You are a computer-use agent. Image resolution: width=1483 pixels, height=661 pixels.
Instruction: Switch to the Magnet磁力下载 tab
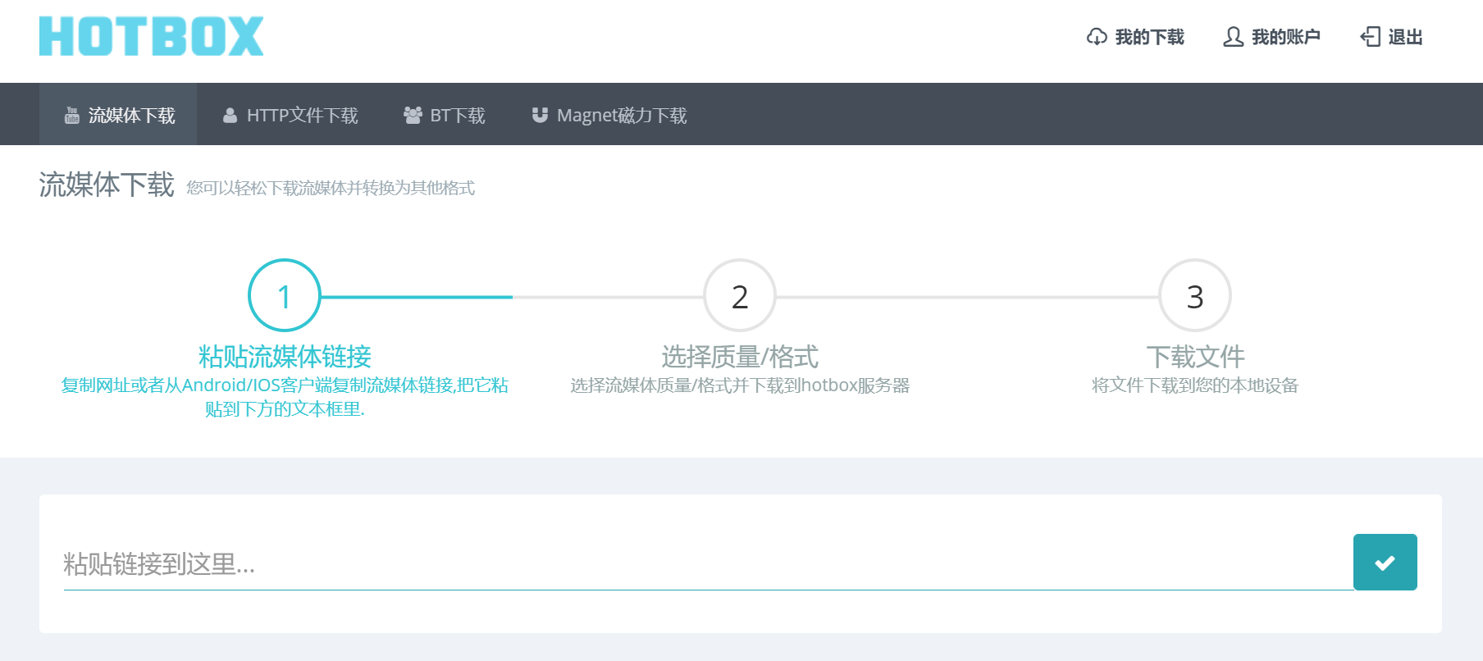[x=609, y=115]
